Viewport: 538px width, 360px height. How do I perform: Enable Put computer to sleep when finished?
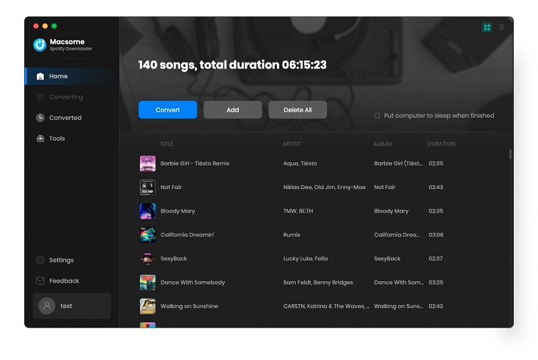pyautogui.click(x=377, y=116)
